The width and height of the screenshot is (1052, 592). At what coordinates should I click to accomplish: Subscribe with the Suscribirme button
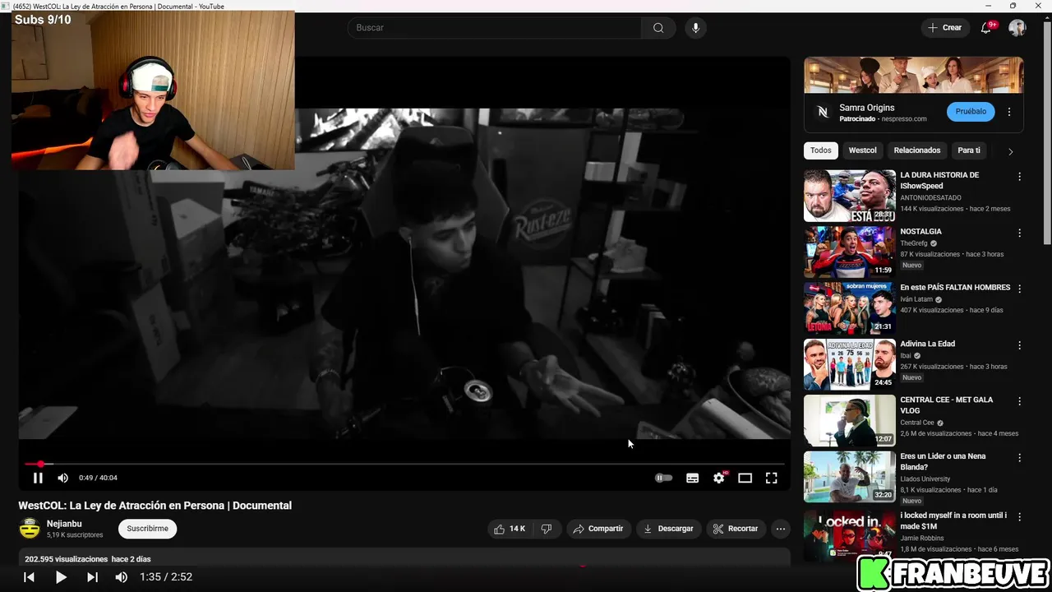[x=148, y=529]
